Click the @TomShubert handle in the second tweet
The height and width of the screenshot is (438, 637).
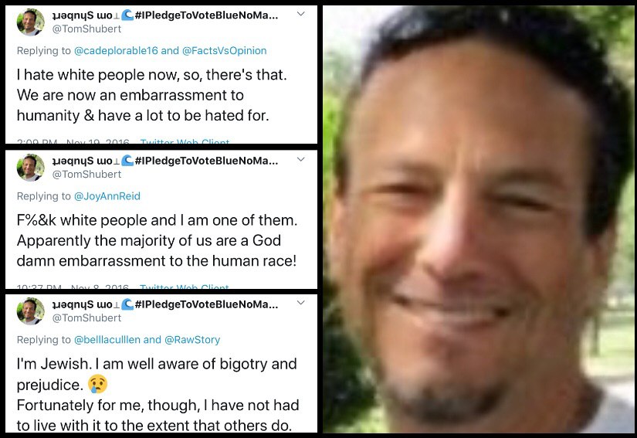point(86,175)
